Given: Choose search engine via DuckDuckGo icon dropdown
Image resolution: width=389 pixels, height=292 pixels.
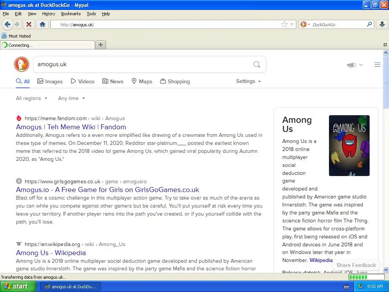Looking at the screenshot, I should click(305, 24).
